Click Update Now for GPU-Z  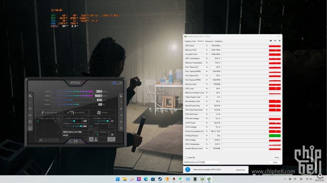pos(240,170)
